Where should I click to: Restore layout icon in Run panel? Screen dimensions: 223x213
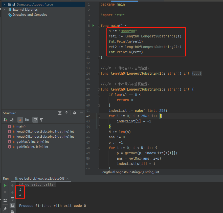click(5, 200)
